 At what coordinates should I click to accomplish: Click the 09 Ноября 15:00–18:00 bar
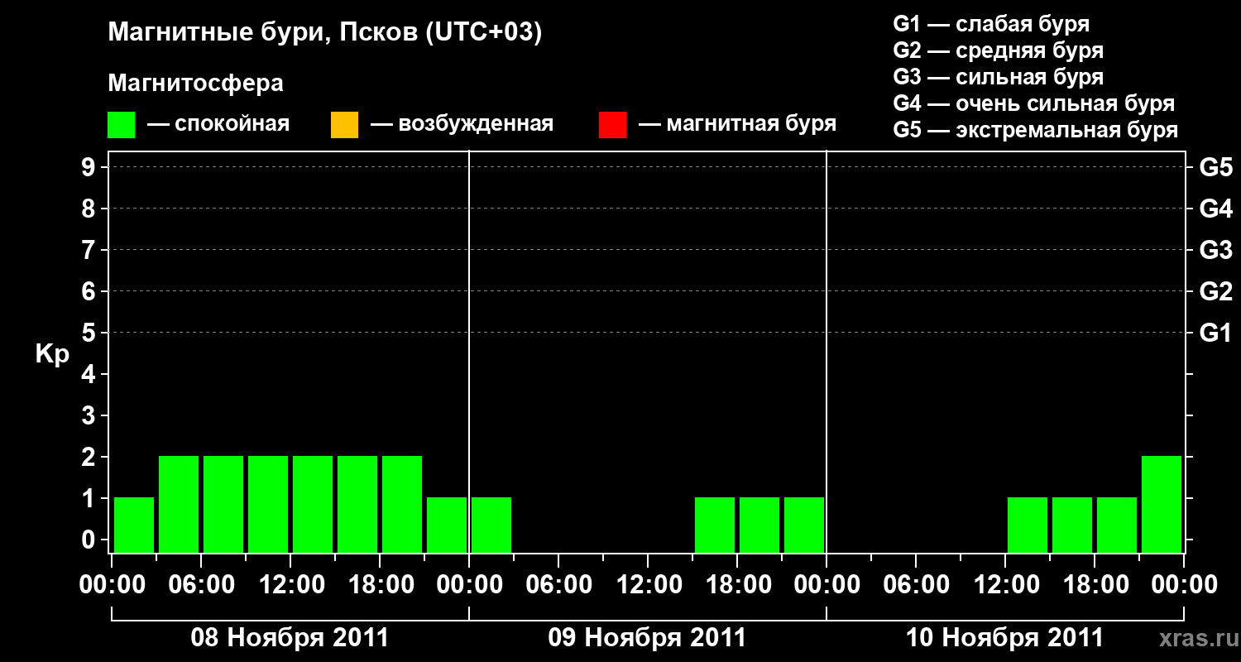pos(715,525)
